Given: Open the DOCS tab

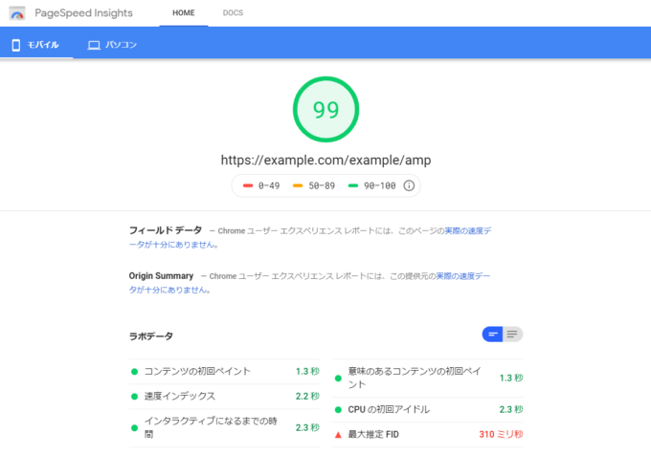Looking at the screenshot, I should pyautogui.click(x=233, y=12).
